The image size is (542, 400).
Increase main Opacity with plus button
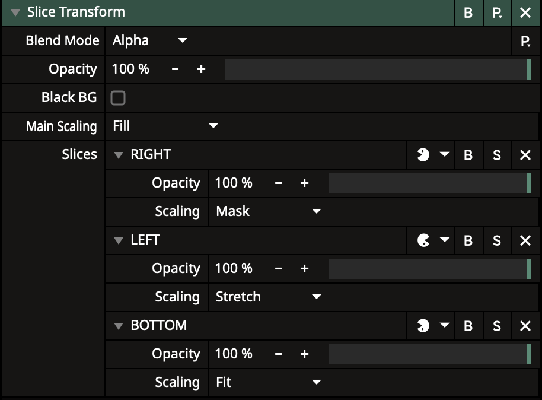coord(201,69)
